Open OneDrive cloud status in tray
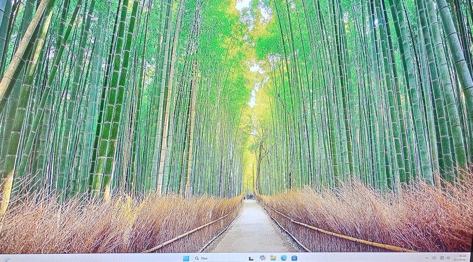This screenshot has height=262, width=473. pos(435,258)
